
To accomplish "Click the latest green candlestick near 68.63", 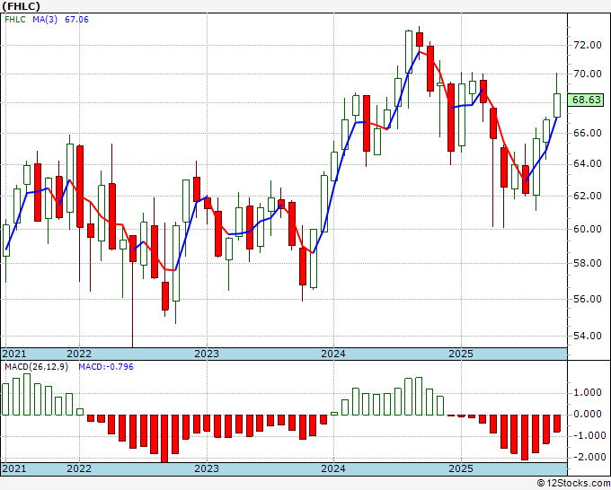I will click(557, 105).
